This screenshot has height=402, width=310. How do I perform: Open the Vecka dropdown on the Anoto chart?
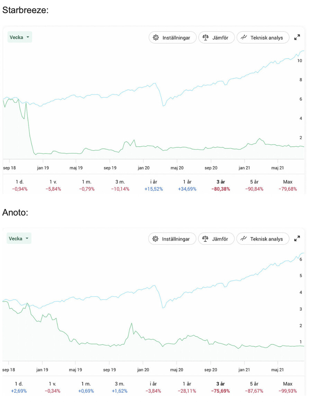coord(19,238)
